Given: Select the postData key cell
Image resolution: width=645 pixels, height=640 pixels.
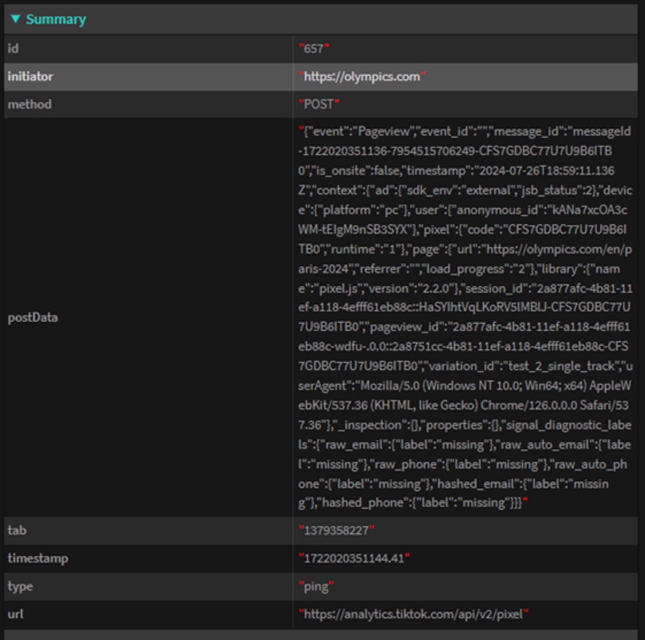Looking at the screenshot, I should pyautogui.click(x=148, y=317).
